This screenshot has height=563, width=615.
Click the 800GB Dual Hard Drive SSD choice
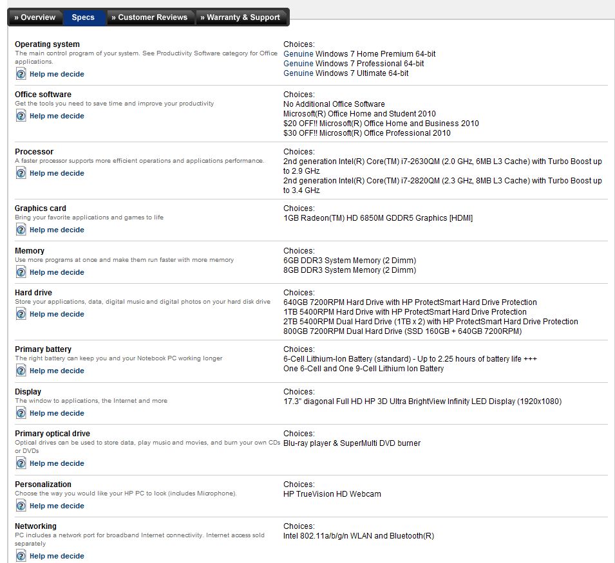pos(403,331)
